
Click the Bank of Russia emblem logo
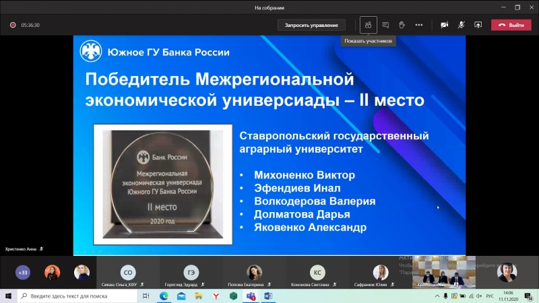pyautogui.click(x=91, y=51)
